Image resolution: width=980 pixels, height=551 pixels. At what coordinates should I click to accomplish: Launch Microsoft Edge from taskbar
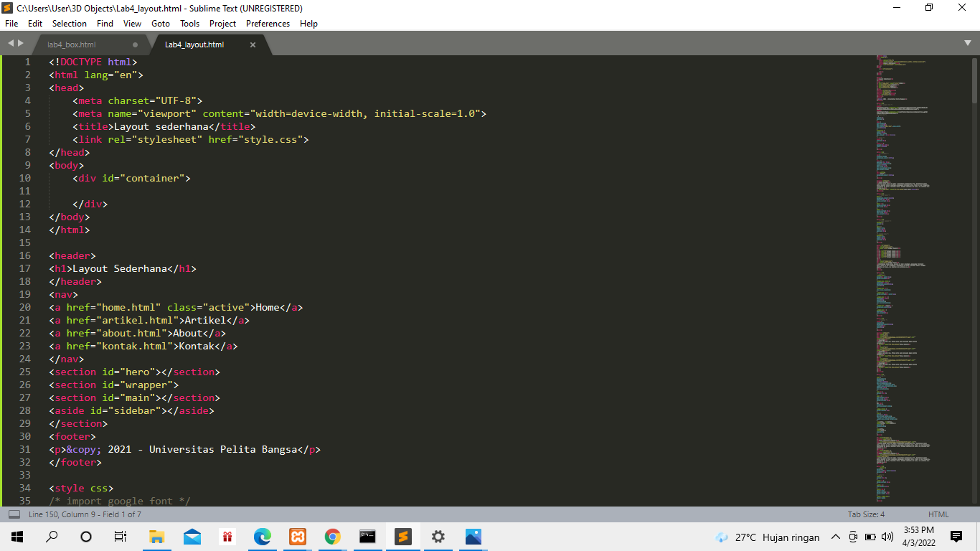[x=263, y=537]
